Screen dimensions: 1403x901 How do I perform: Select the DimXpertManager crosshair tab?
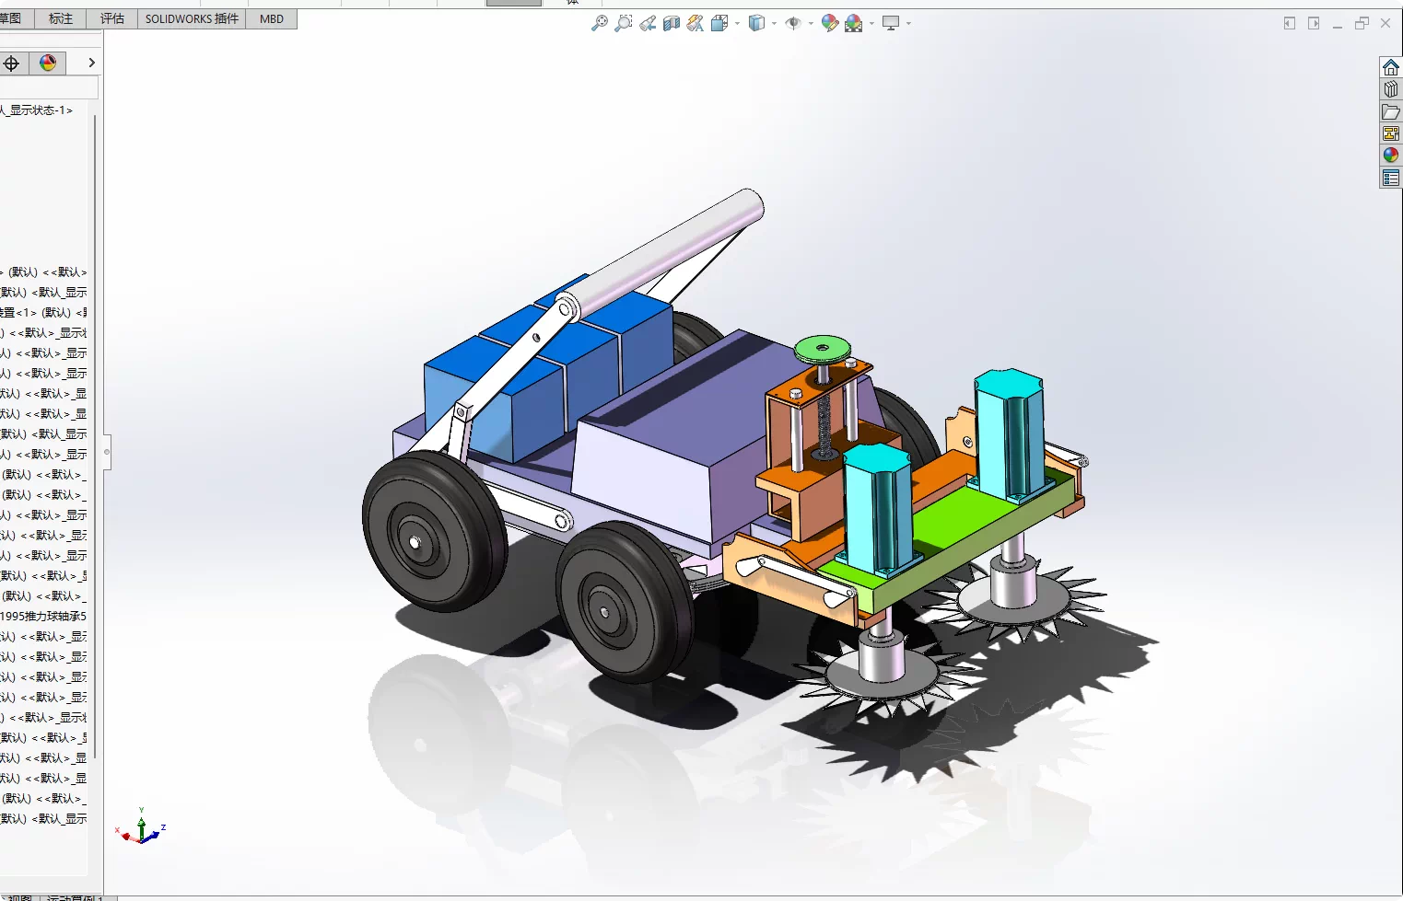click(12, 63)
